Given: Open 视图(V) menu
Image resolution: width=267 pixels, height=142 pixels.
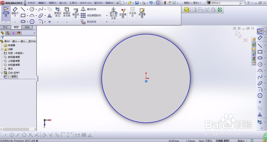Looking at the screenshot, I should 52,3.
